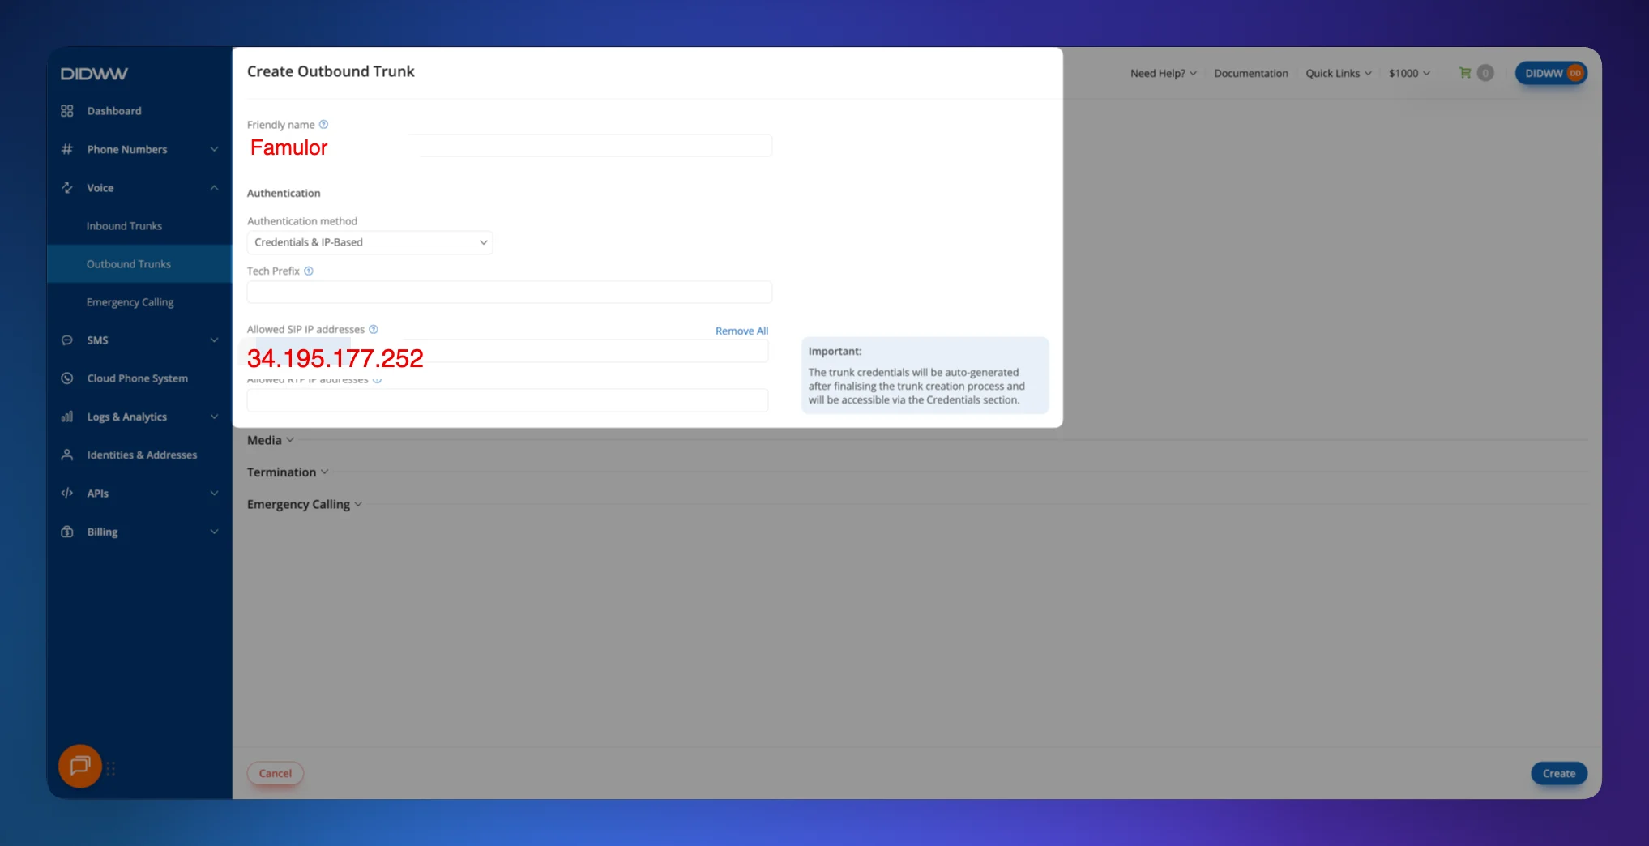Click the SMS chat bubble icon
This screenshot has width=1649, height=846.
[67, 340]
